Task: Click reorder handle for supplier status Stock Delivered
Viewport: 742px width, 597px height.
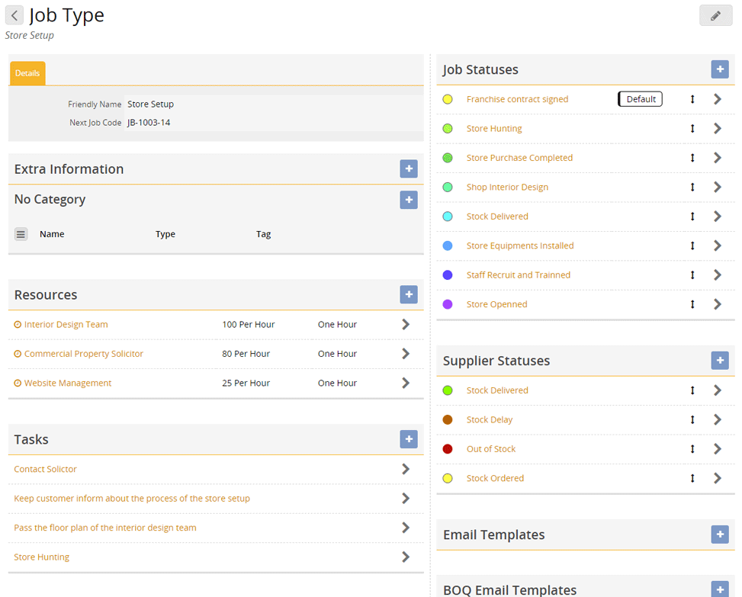Action: 692,390
